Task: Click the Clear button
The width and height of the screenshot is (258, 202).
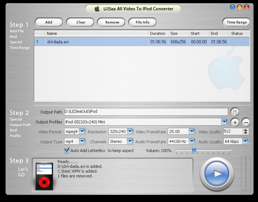Action: (x=80, y=22)
